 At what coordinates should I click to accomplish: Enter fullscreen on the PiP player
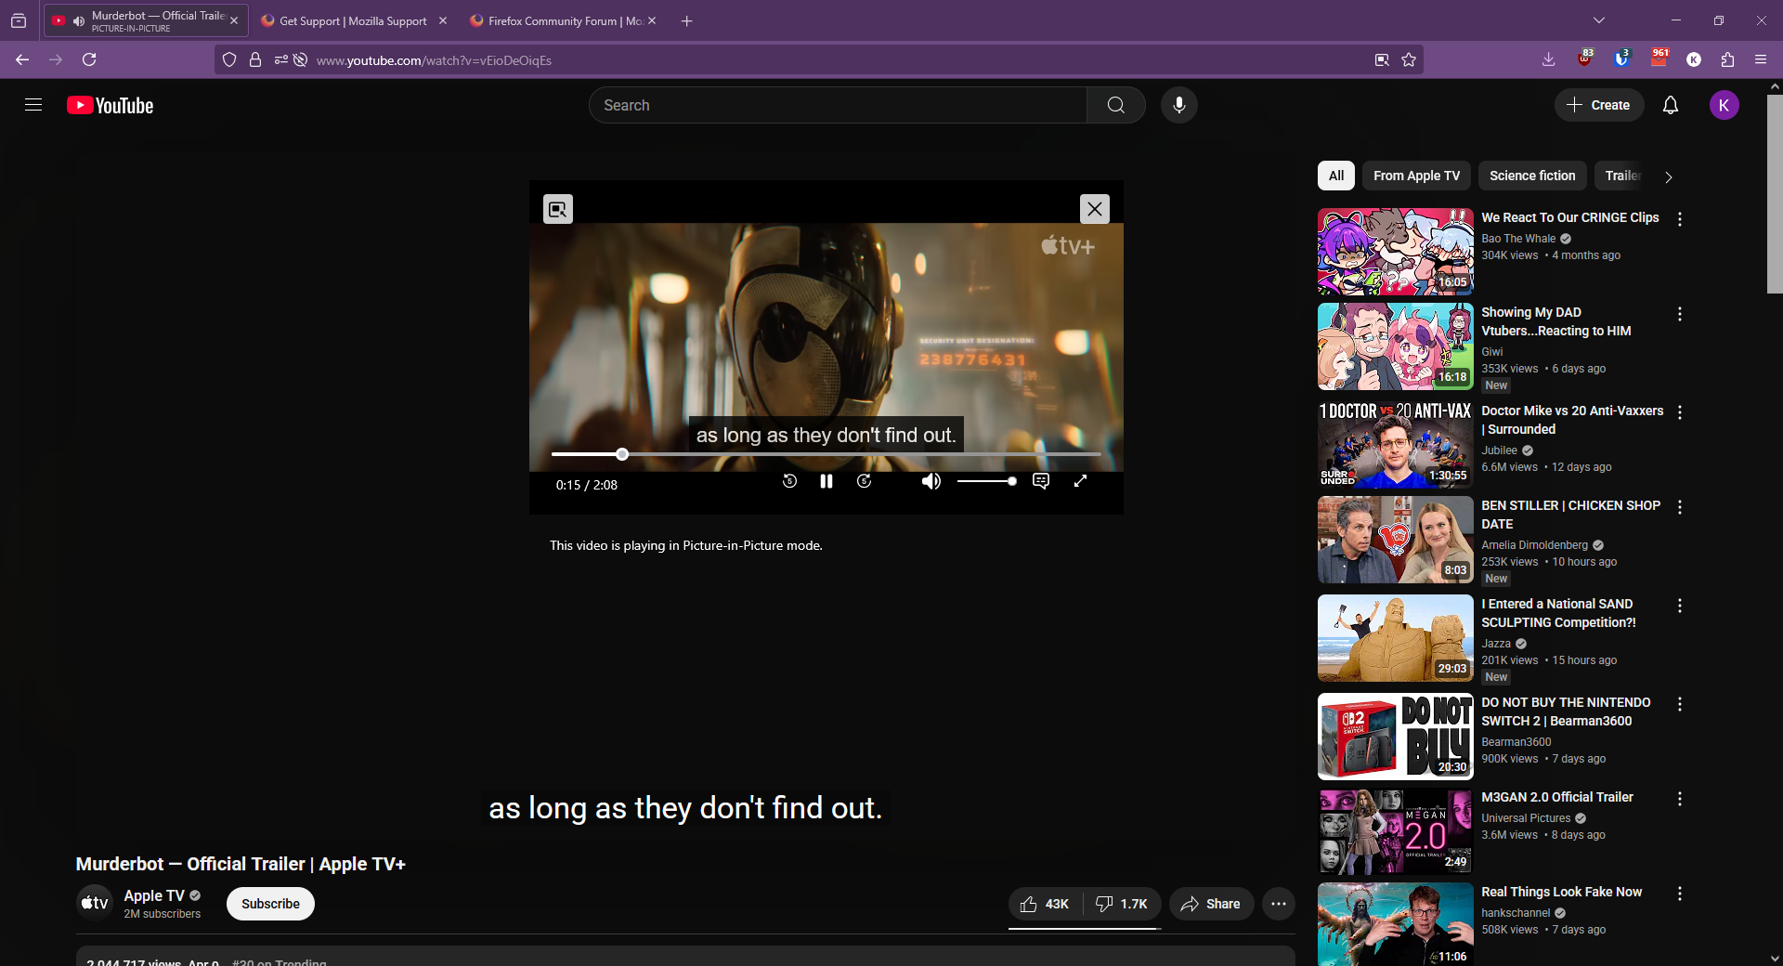point(1080,481)
